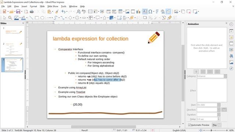Select the Insert Line tool
235x132 pixels.
[31, 18]
